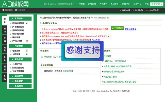Open 内容发布 in top navigation
The width and height of the screenshot is (165, 102).
point(92,4)
